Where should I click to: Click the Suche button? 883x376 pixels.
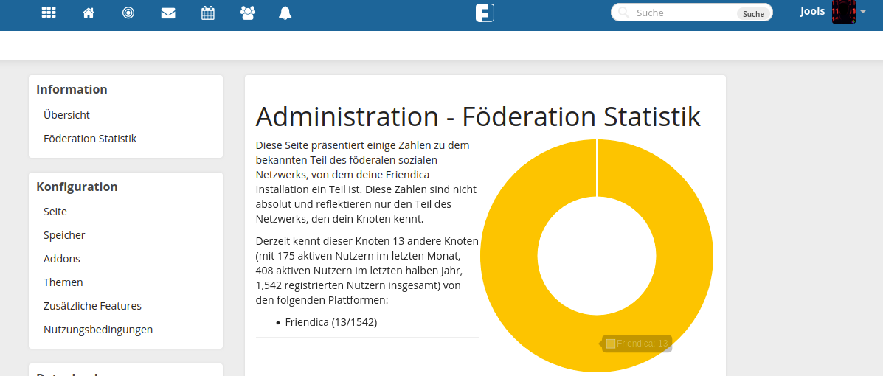[x=753, y=13]
